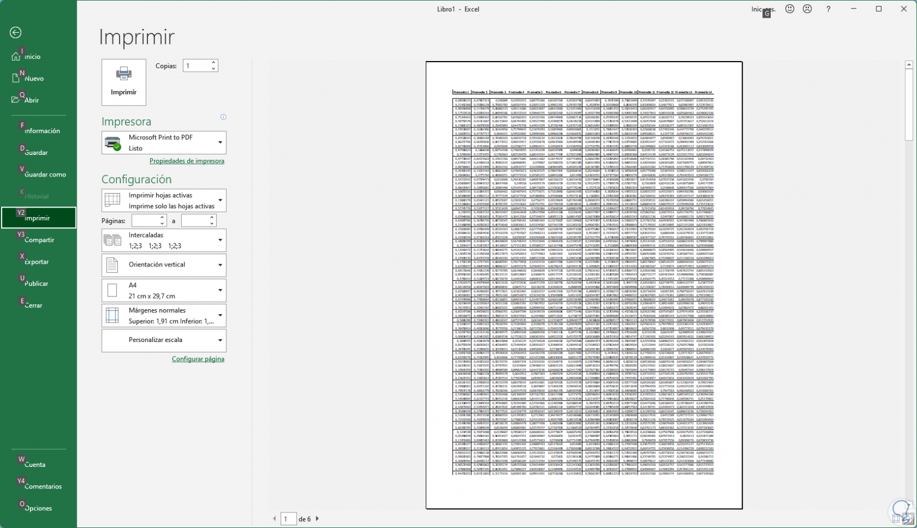Open the A4 paper size dropdown
Screen dimensions: 917x528
164,290
